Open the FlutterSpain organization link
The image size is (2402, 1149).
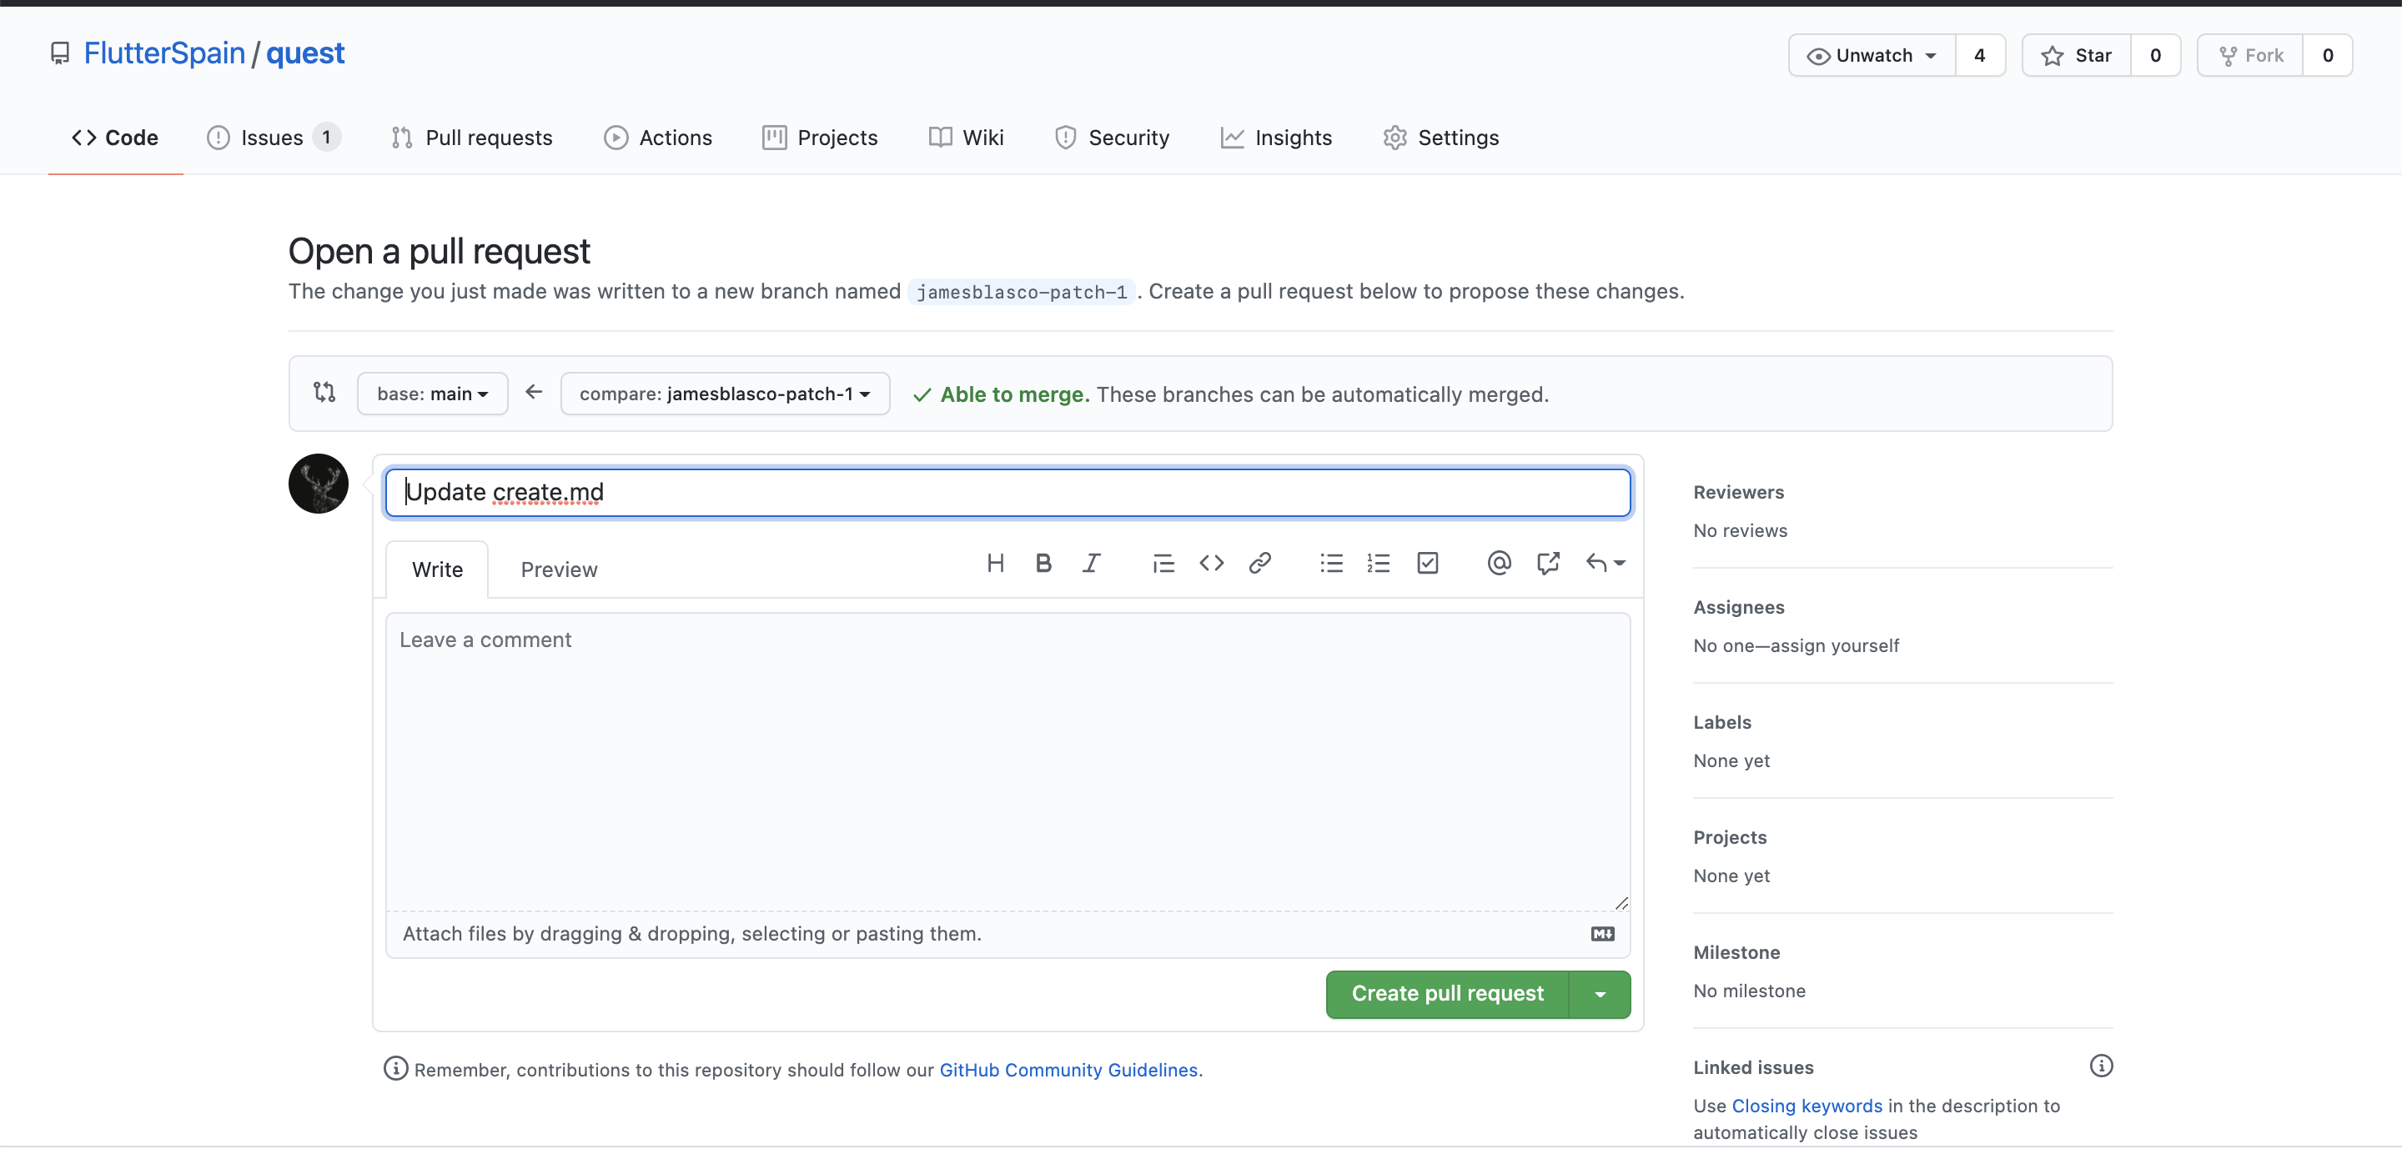[164, 53]
